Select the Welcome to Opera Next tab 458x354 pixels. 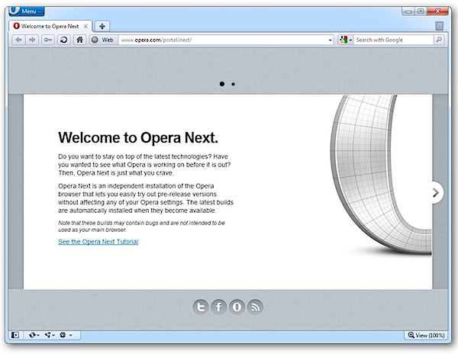(x=50, y=26)
